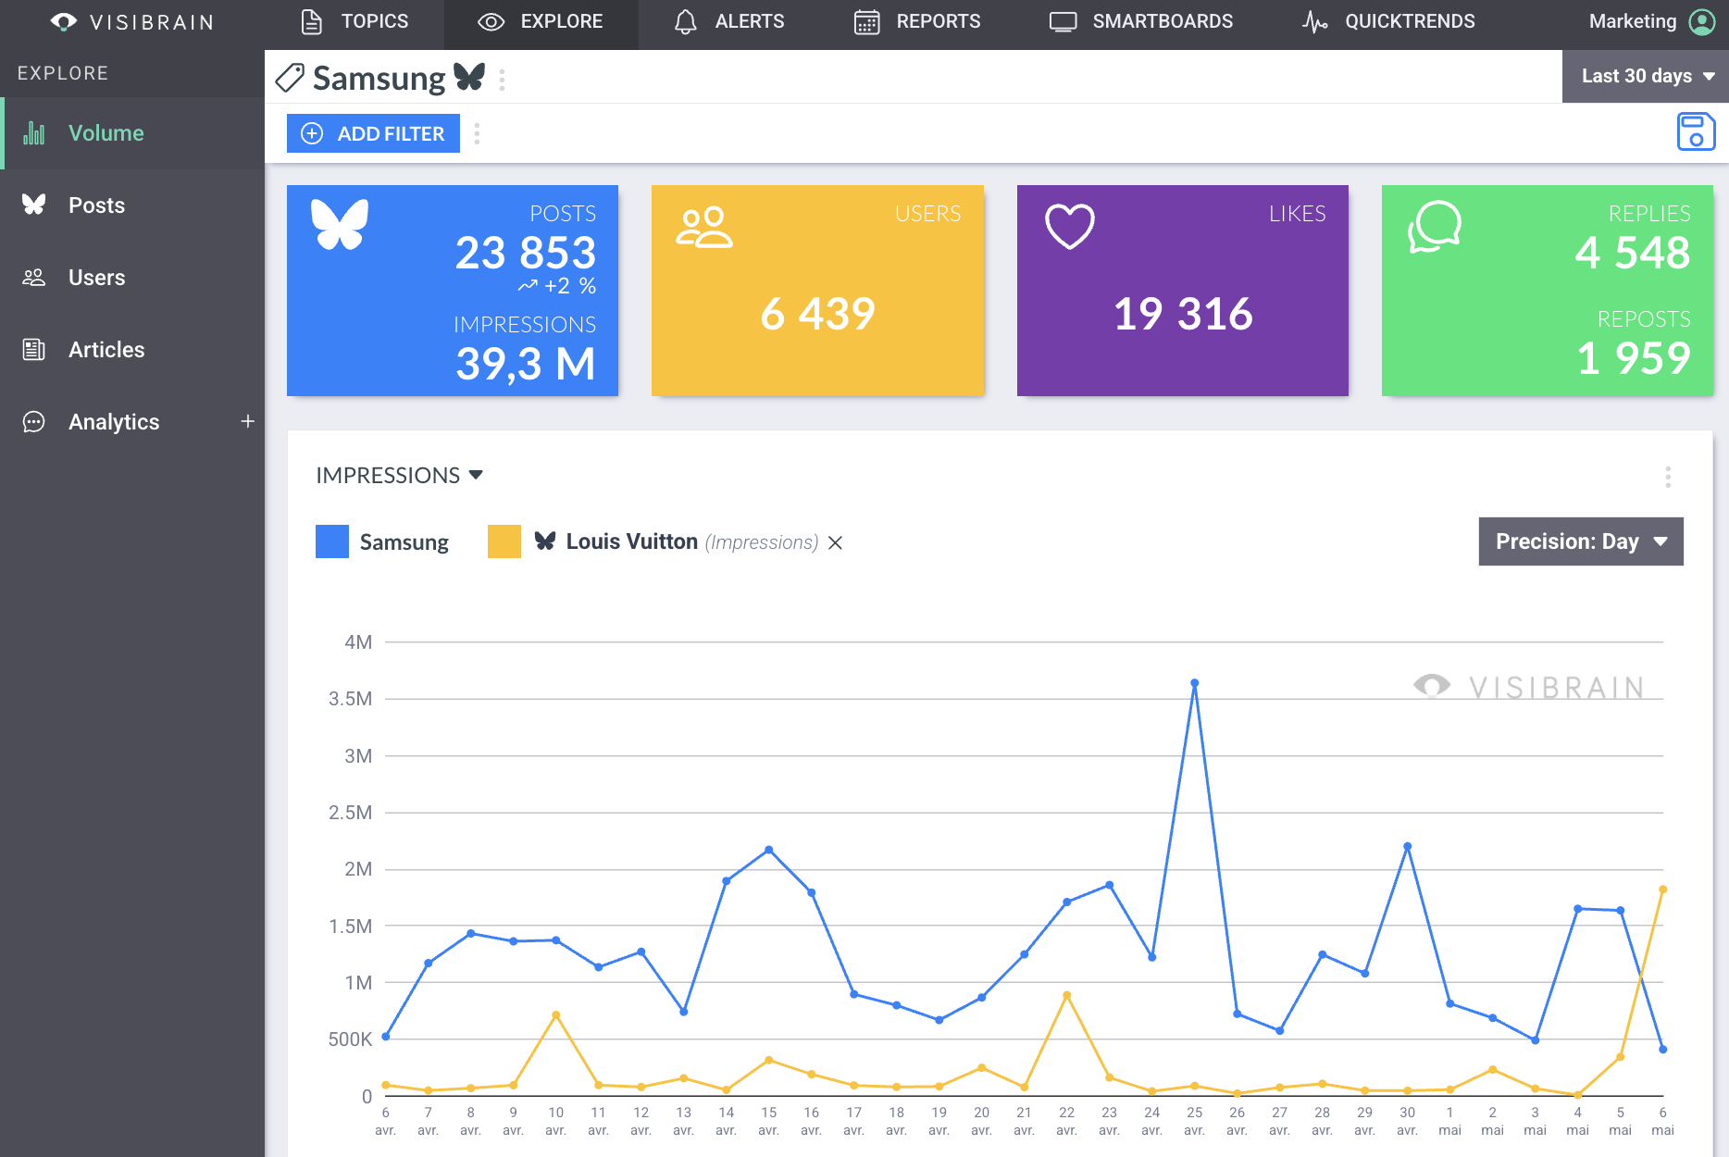The width and height of the screenshot is (1729, 1157).
Task: Click the speech bubble icon on Replies card
Action: (1435, 226)
